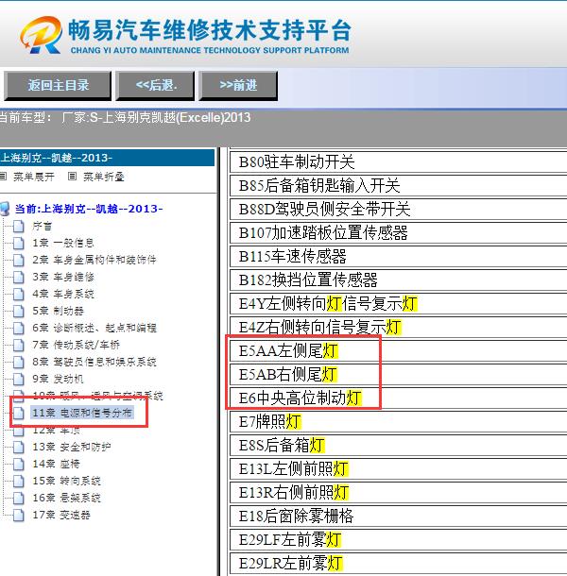
Task: Open chapter 4章 车身系统
Action: [x=63, y=294]
